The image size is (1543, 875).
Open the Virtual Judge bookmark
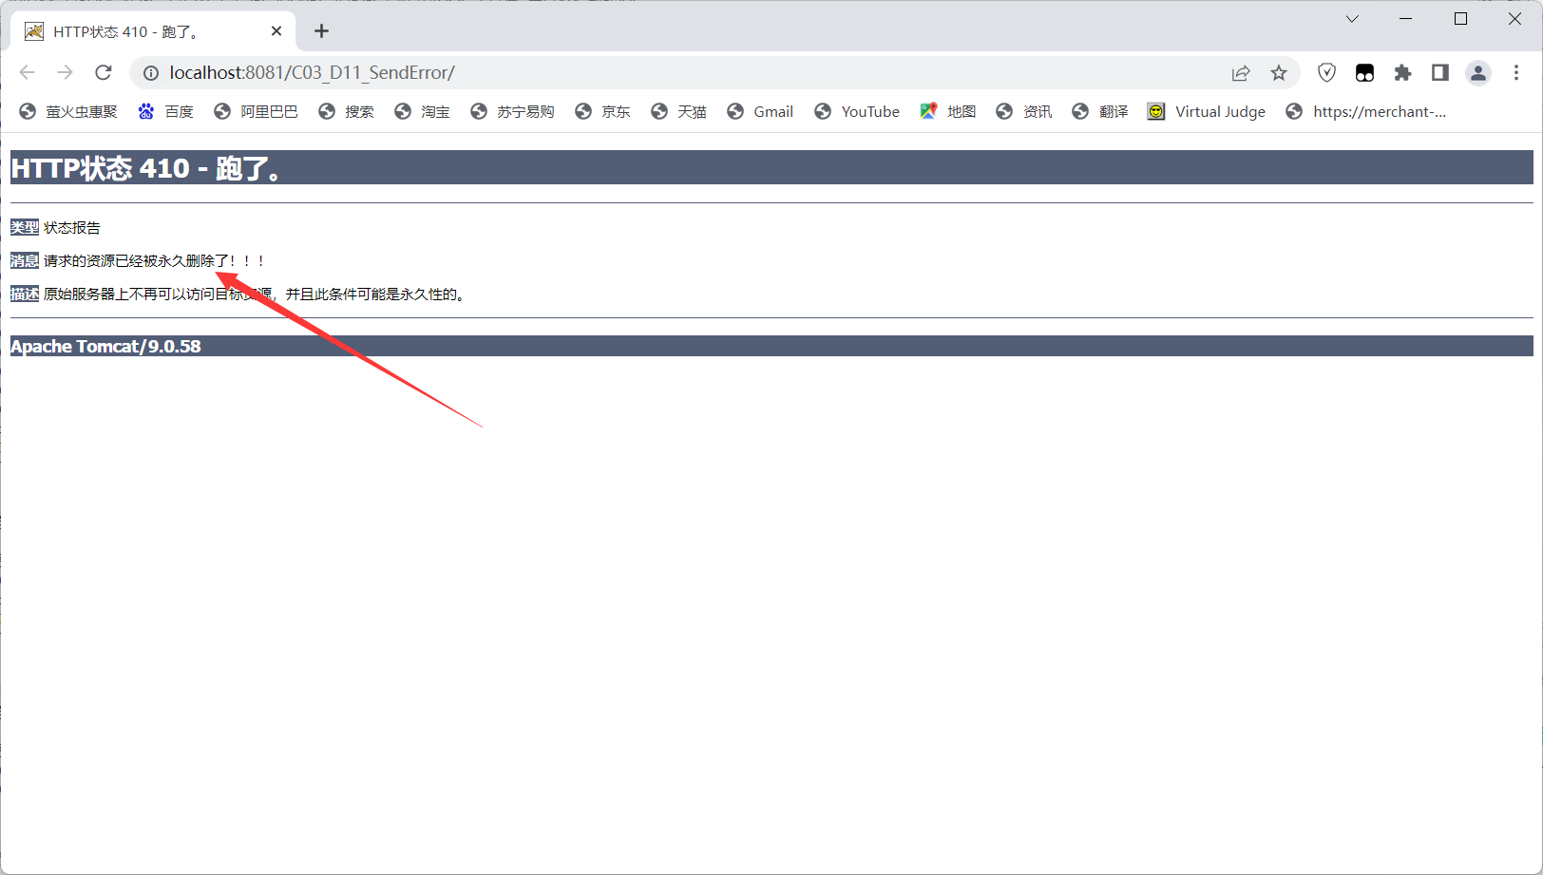pyautogui.click(x=1207, y=112)
